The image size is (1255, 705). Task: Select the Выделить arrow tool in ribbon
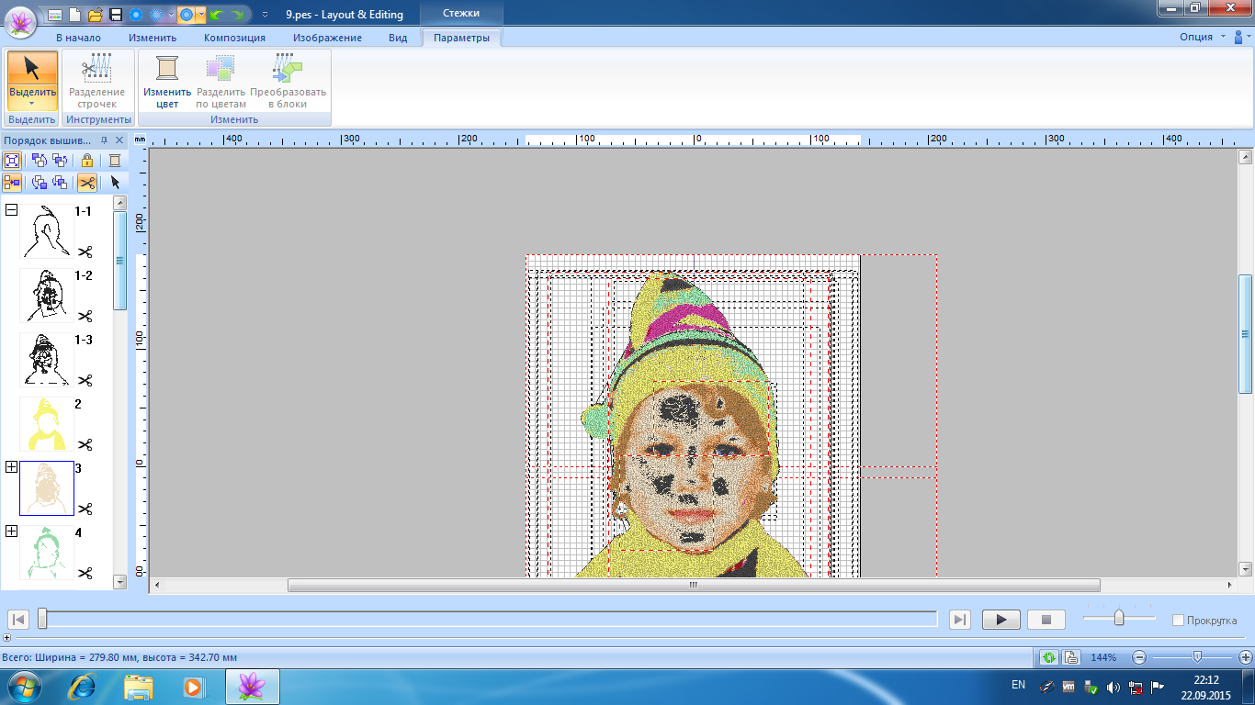(32, 69)
